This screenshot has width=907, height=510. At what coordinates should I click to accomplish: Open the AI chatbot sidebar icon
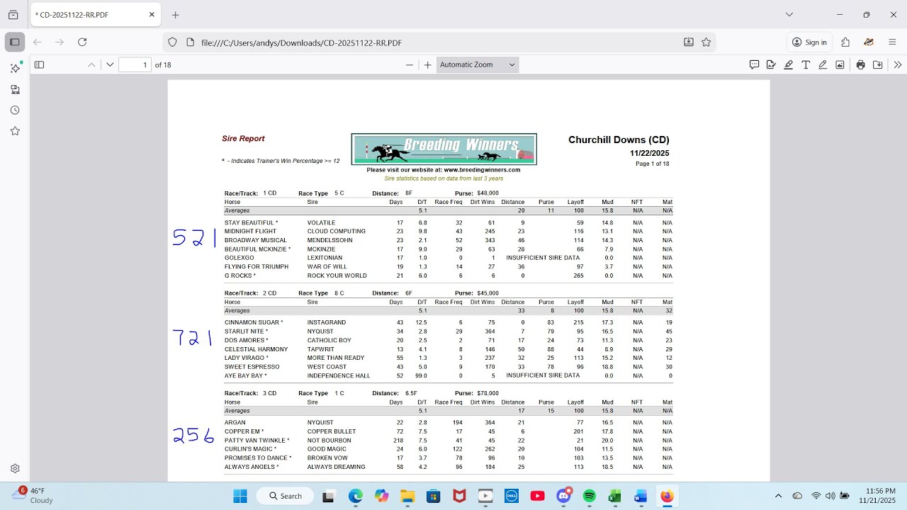point(15,68)
